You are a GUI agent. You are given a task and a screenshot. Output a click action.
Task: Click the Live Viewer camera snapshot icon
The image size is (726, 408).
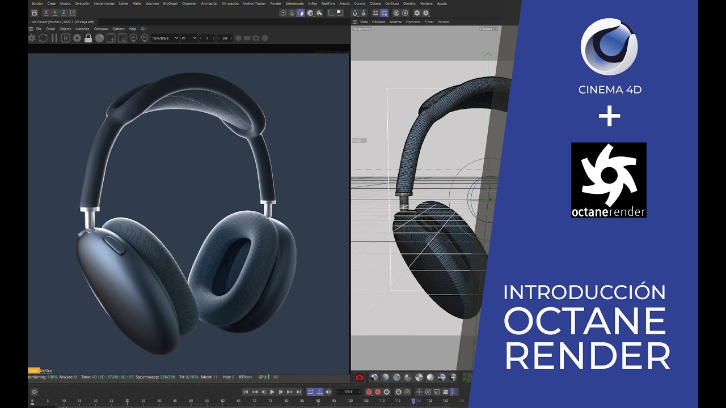pyautogui.click(x=256, y=38)
